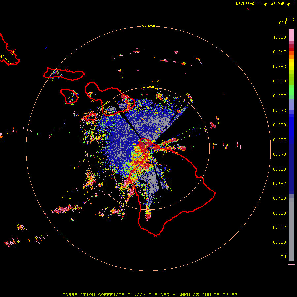Pick the orange swatch on the color bar
This screenshot has width=297, height=297.
[291, 57]
